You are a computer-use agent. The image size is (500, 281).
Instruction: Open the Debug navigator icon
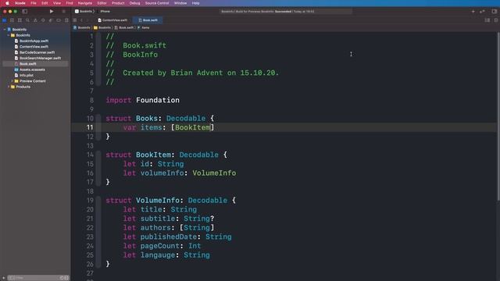point(51,20)
